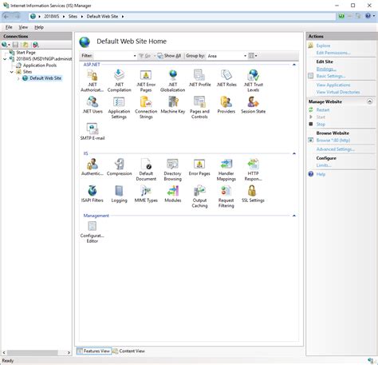Open the View menu
378x365 pixels.
[23, 27]
